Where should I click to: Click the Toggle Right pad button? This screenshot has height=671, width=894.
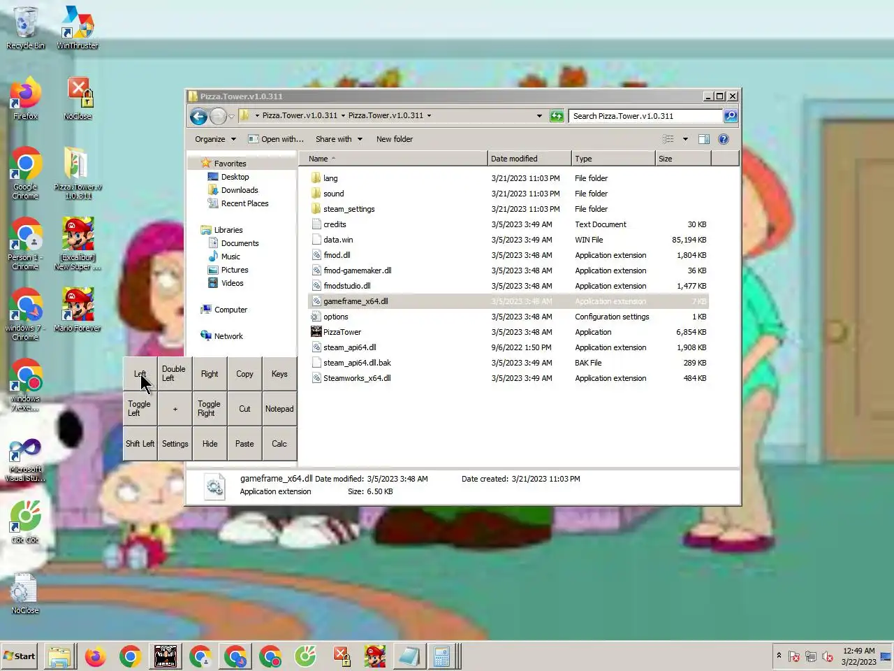pyautogui.click(x=210, y=409)
